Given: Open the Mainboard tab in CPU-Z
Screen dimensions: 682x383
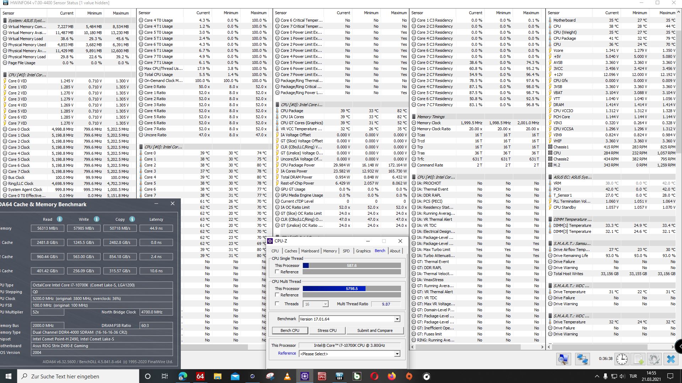Looking at the screenshot, I should [310, 251].
